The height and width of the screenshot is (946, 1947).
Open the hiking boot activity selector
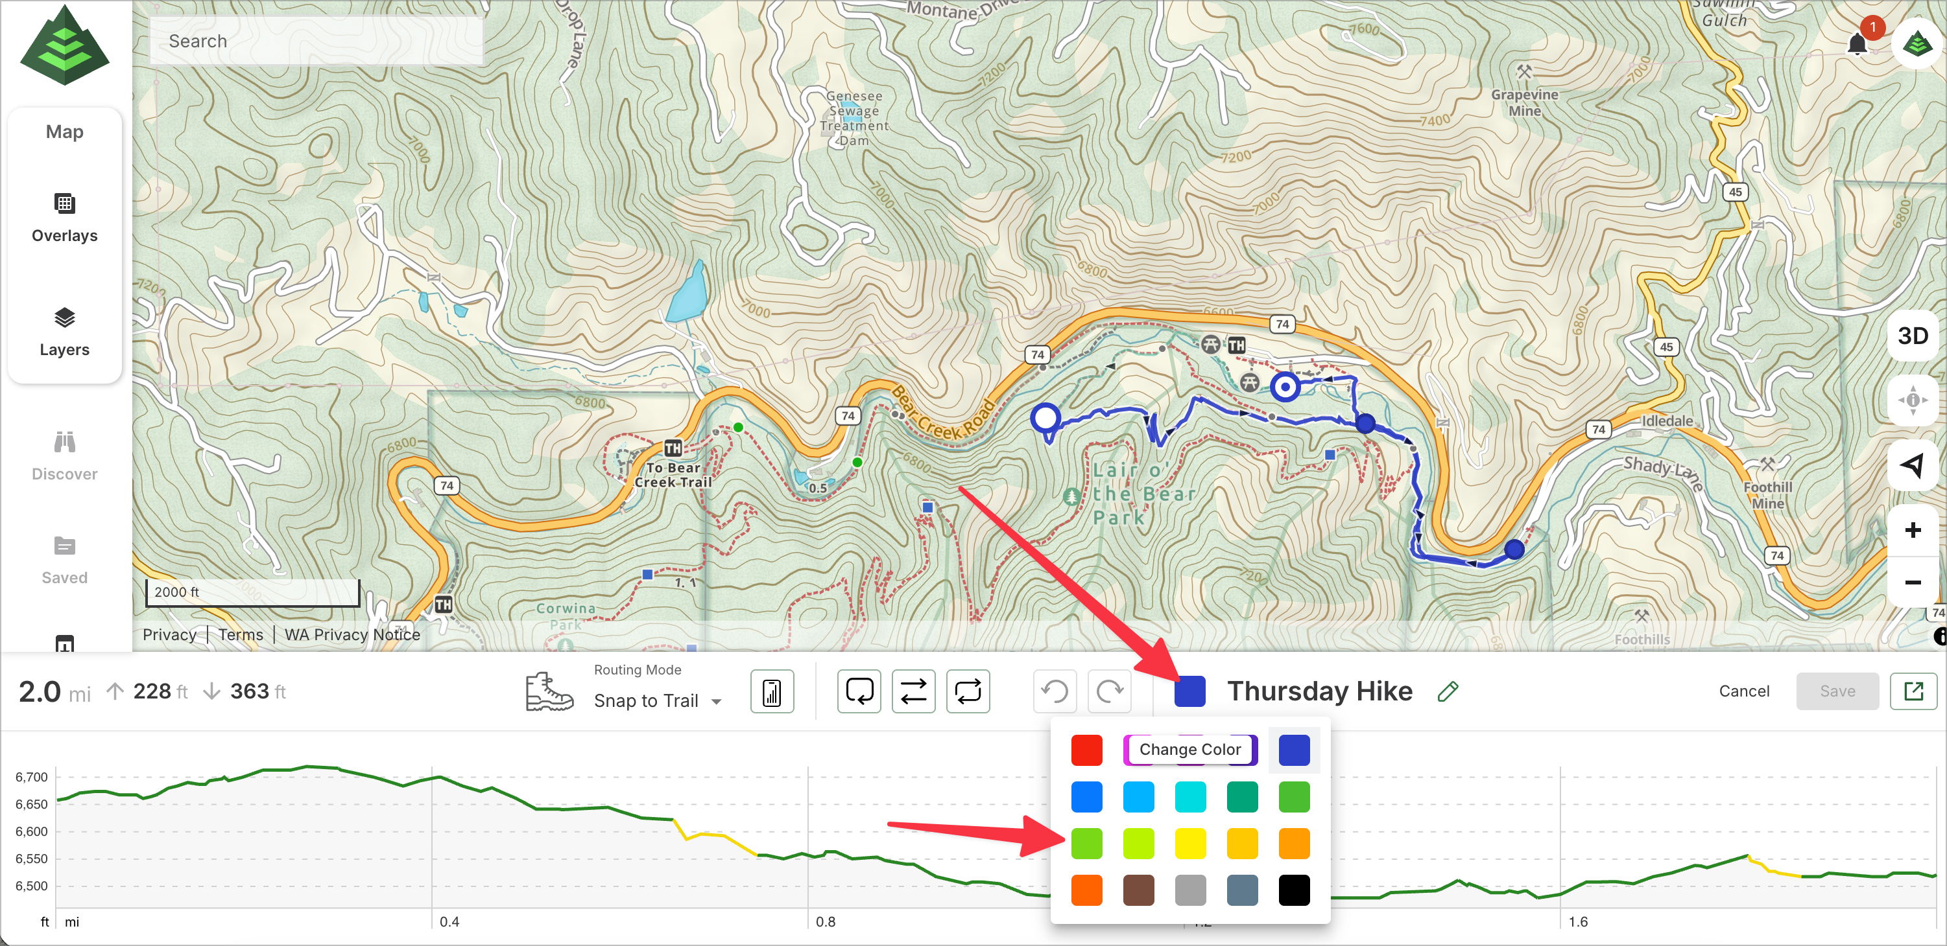[549, 691]
